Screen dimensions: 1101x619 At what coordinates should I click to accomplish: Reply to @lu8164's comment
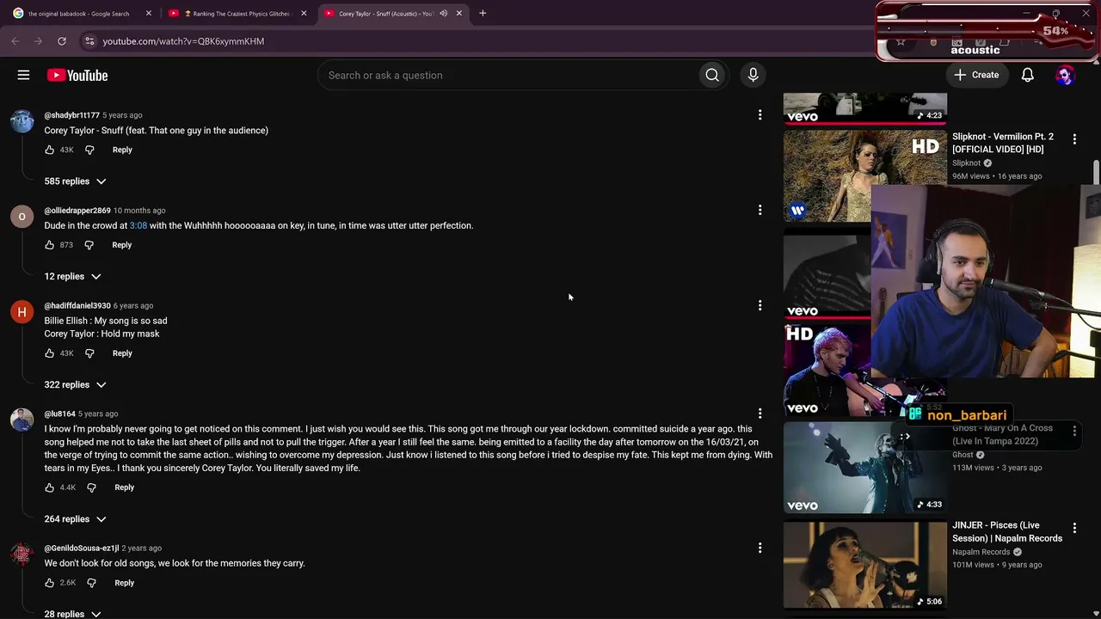coord(124,487)
